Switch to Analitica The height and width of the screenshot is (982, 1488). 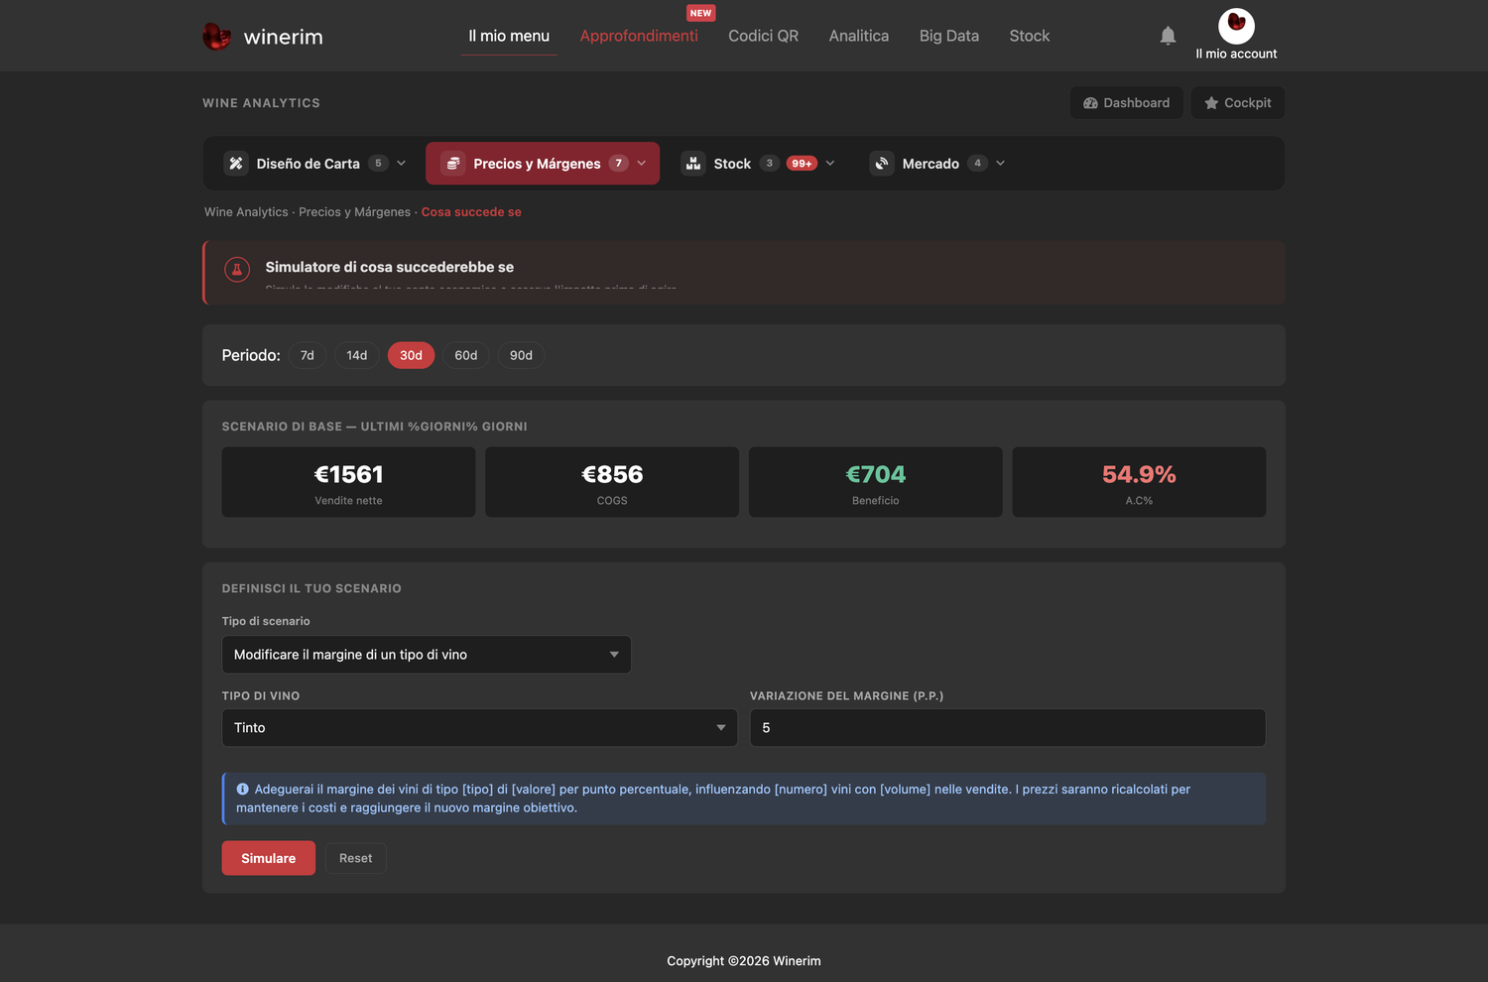click(859, 36)
